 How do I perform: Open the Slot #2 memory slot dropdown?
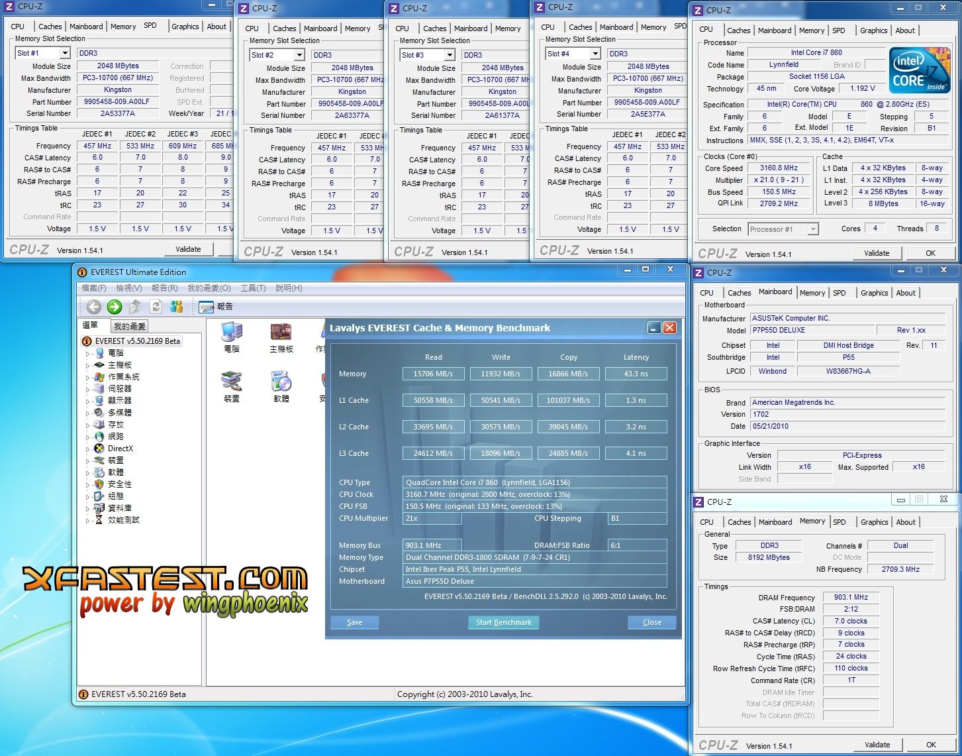(299, 55)
